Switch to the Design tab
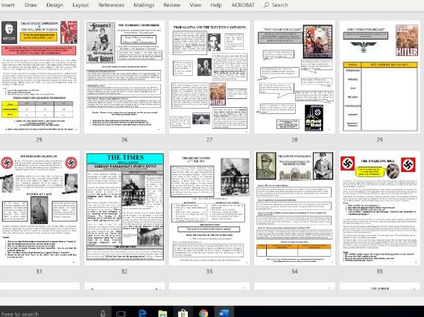 pos(54,5)
